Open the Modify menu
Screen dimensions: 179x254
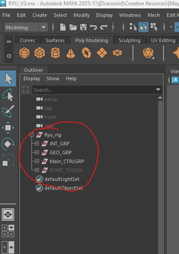[x=82, y=15]
